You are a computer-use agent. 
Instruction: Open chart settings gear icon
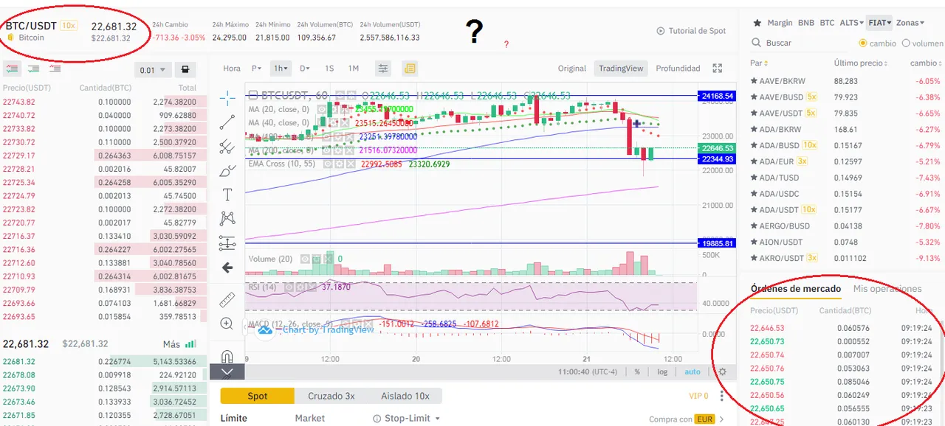(723, 372)
